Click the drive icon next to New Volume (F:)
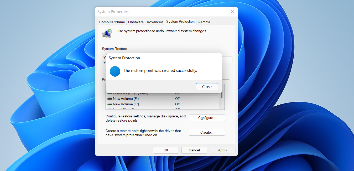This screenshot has width=354, height=171. tap(110, 99)
